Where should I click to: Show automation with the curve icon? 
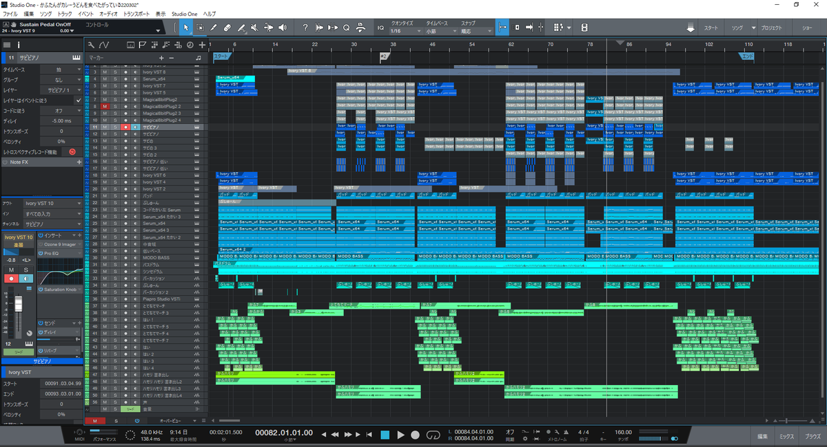(104, 45)
